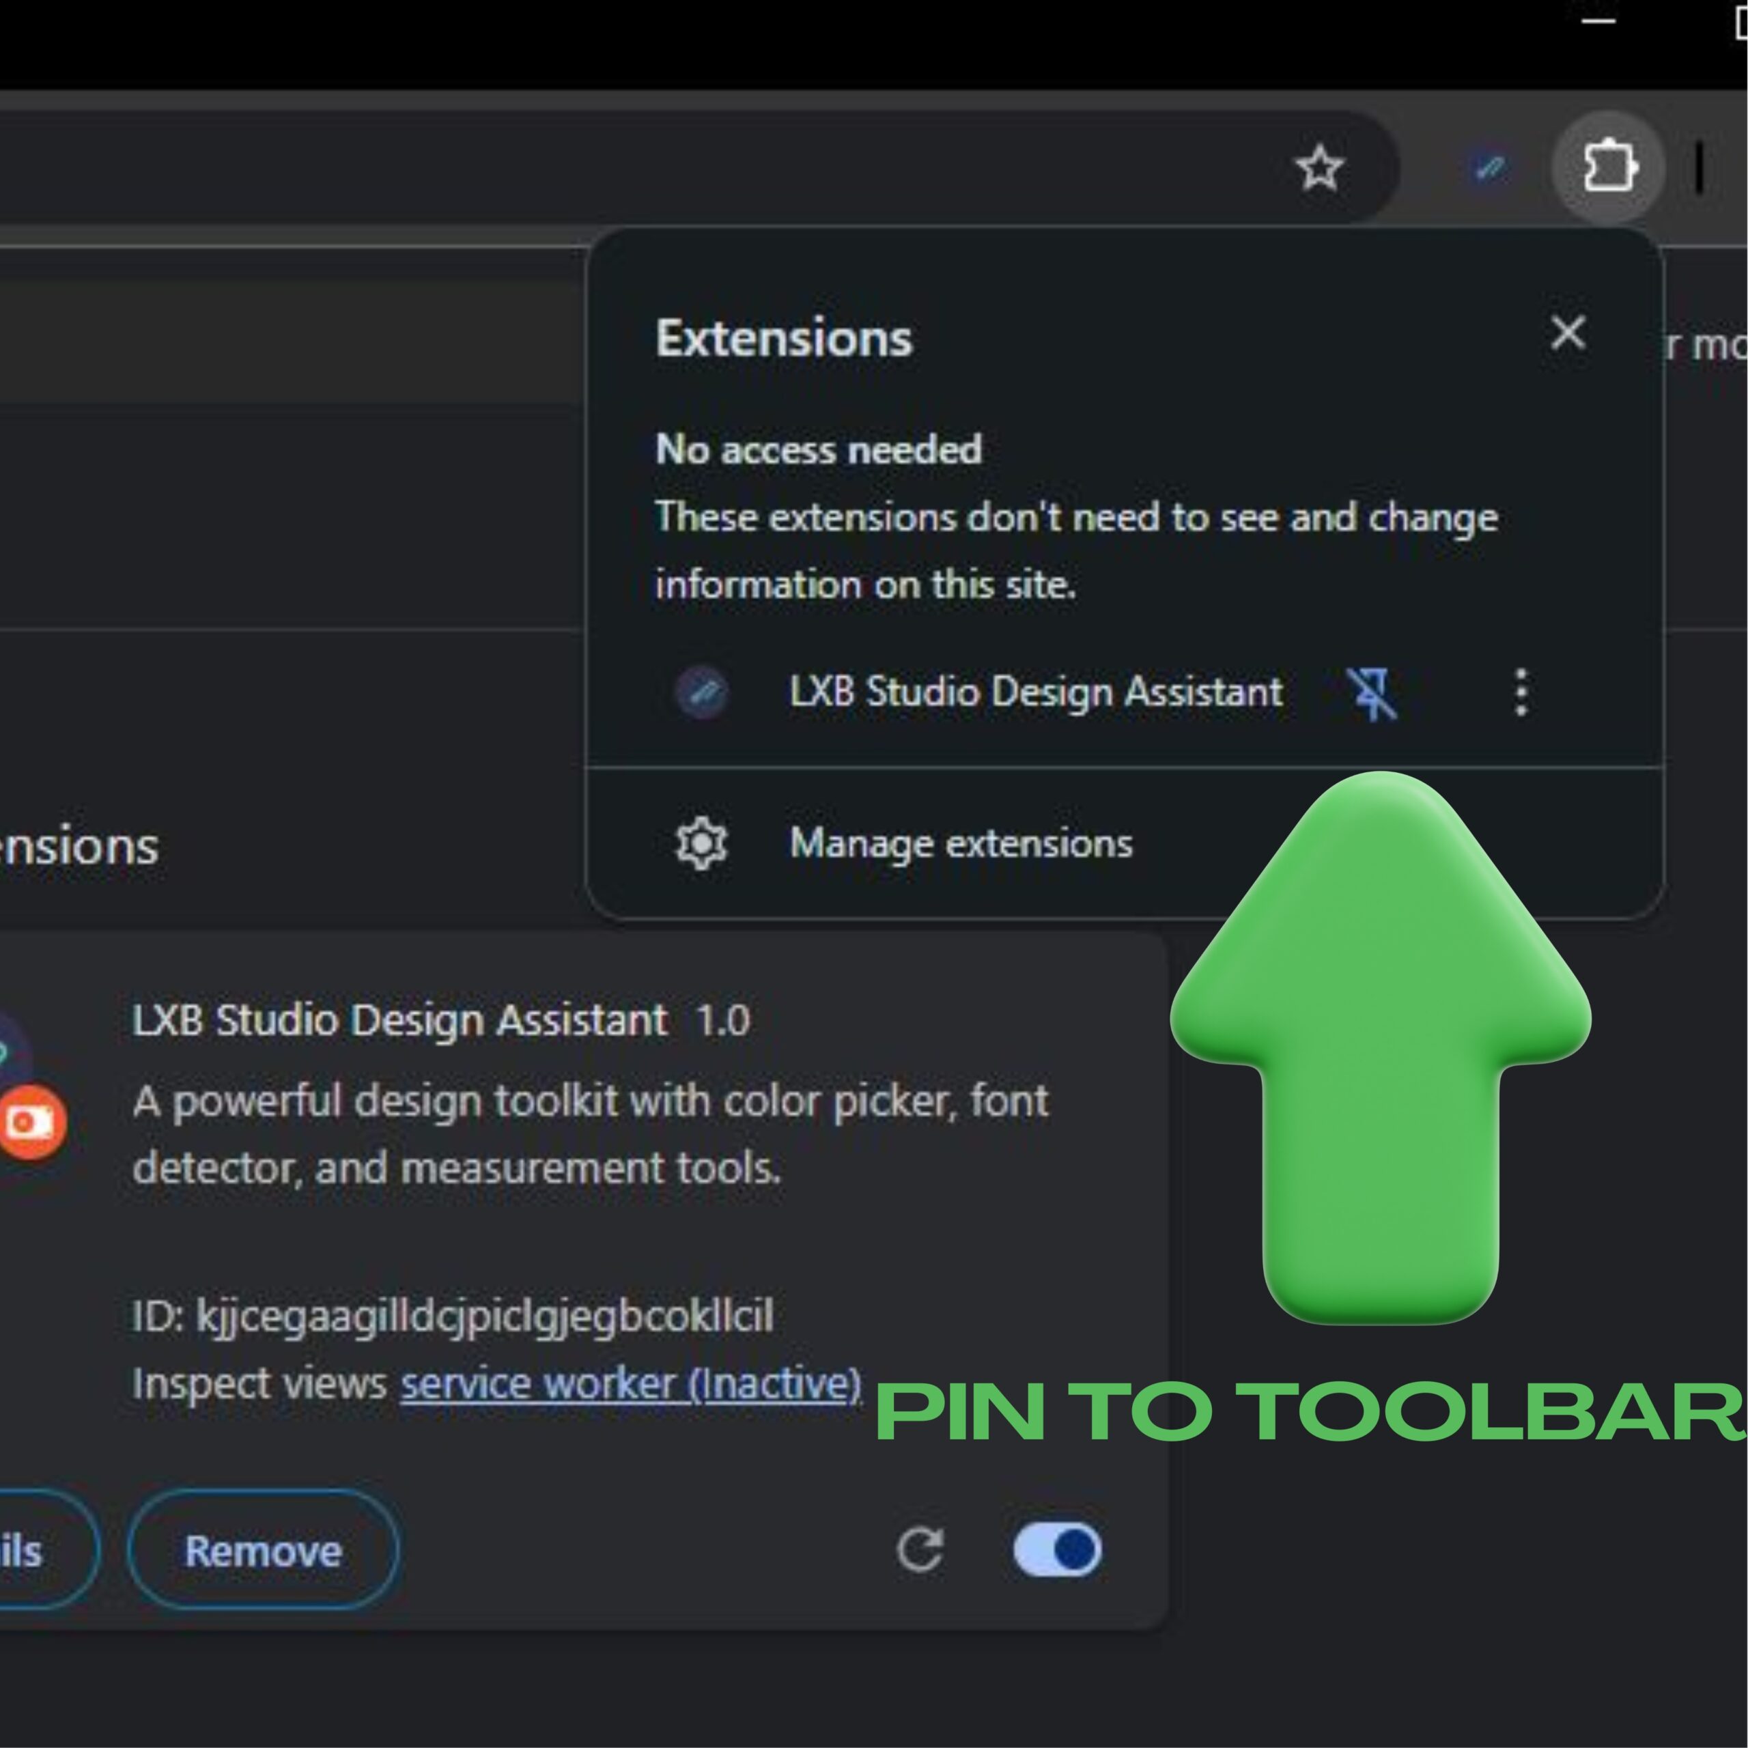The height and width of the screenshot is (1748, 1748).
Task: Open the service worker (Inactive) link
Action: [x=631, y=1384]
